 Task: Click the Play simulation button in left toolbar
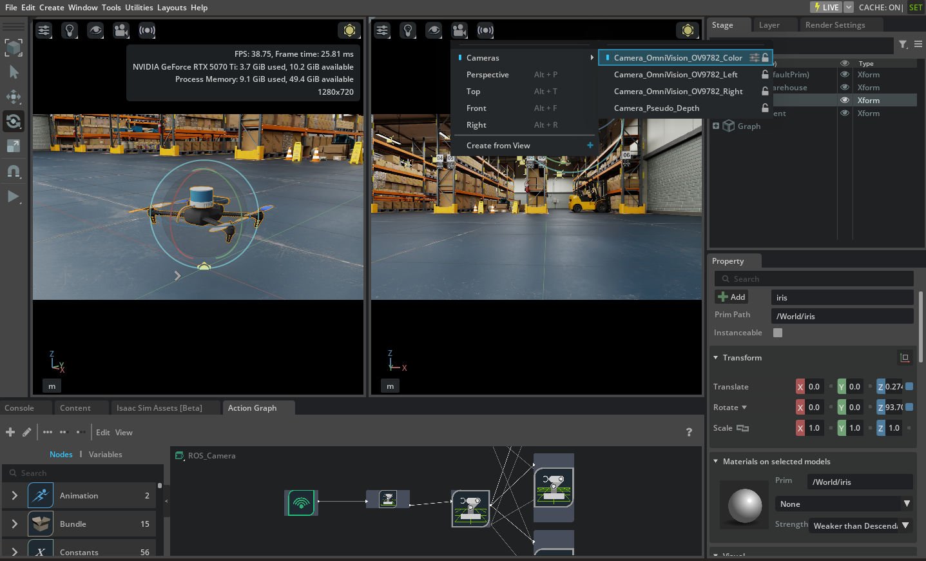13,197
